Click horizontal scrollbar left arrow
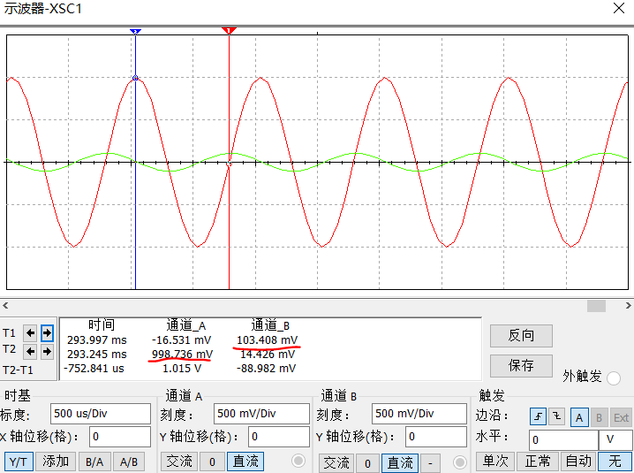Screen dimensions: 634x473 point(5,306)
